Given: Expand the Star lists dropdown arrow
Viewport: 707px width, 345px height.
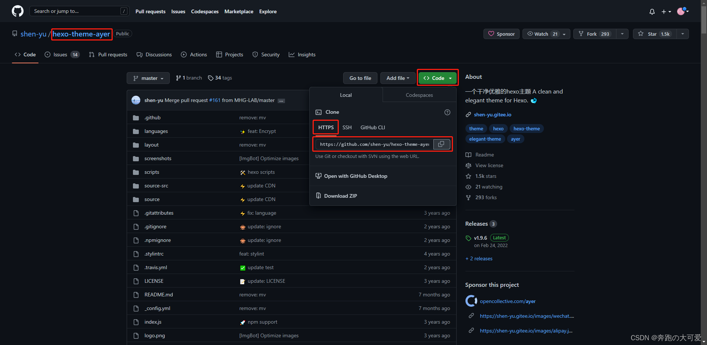Looking at the screenshot, I should [683, 34].
